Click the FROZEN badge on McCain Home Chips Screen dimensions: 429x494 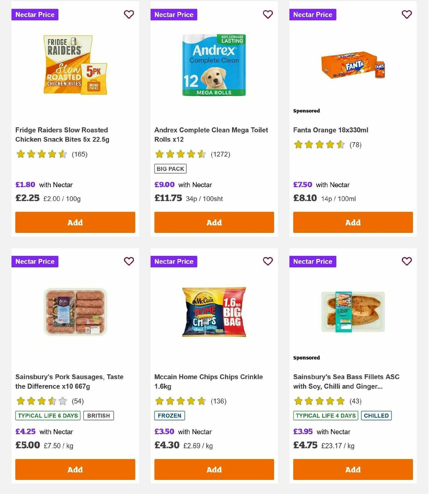(169, 415)
